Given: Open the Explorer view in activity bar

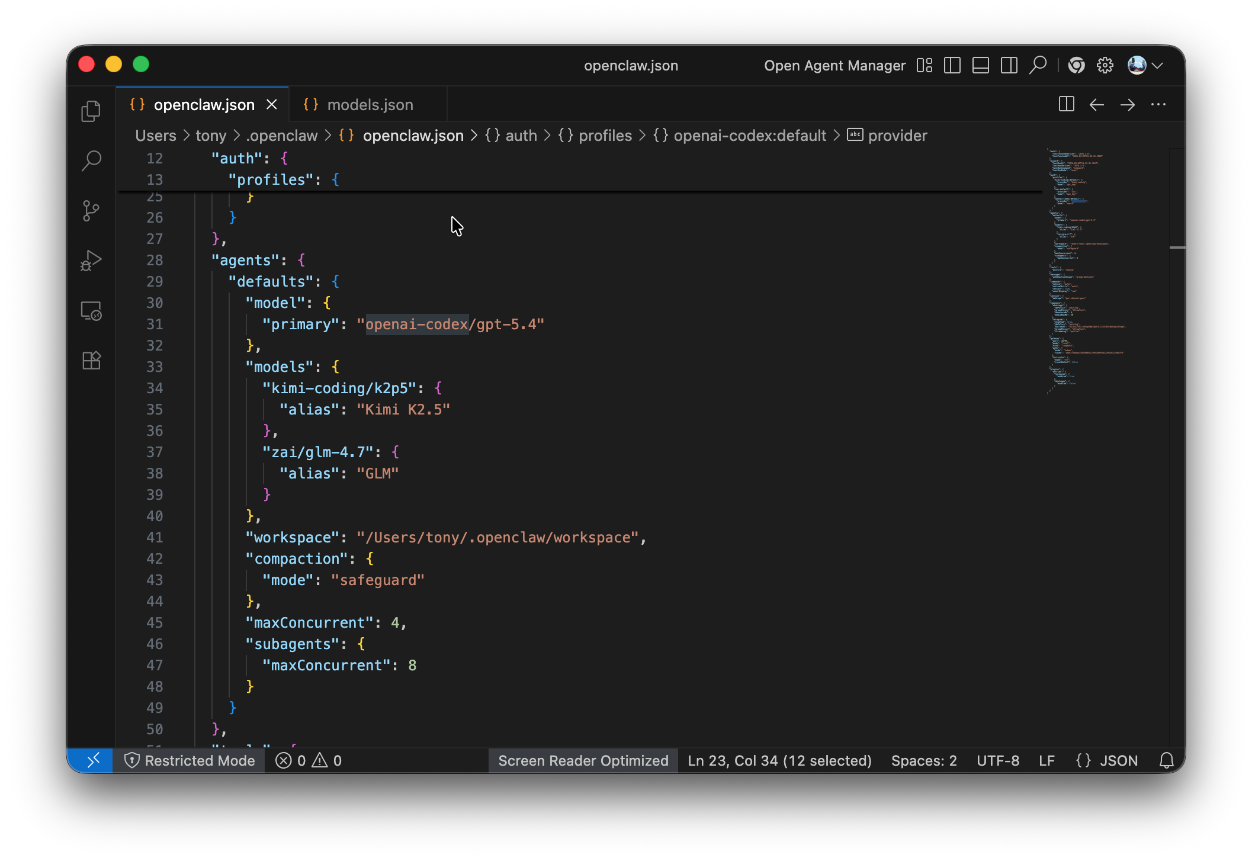Looking at the screenshot, I should [91, 111].
